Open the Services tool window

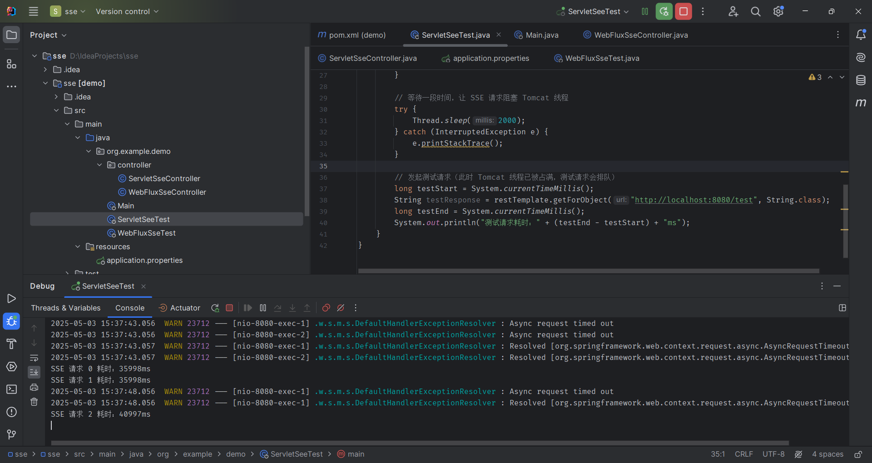tap(12, 366)
